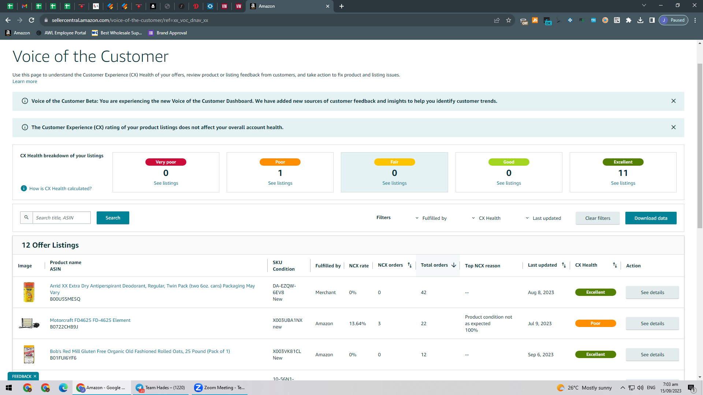Open the FEEDBACK widget

pyautogui.click(x=22, y=376)
